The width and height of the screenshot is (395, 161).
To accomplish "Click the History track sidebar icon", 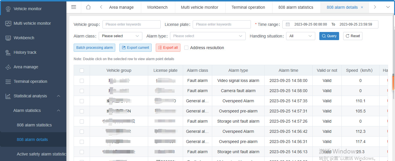I will tap(8, 52).
